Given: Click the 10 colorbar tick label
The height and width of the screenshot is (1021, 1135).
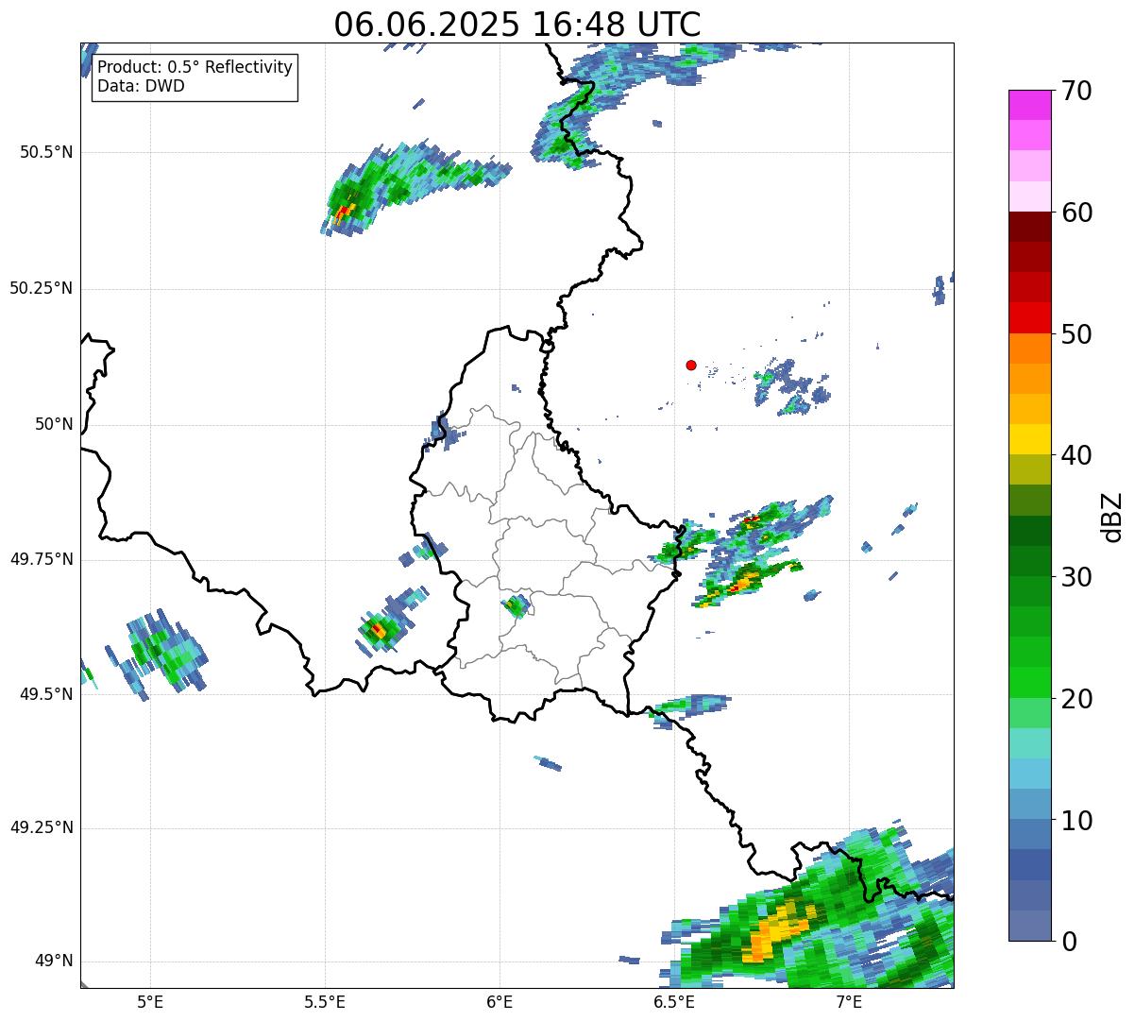Looking at the screenshot, I should click(1076, 821).
